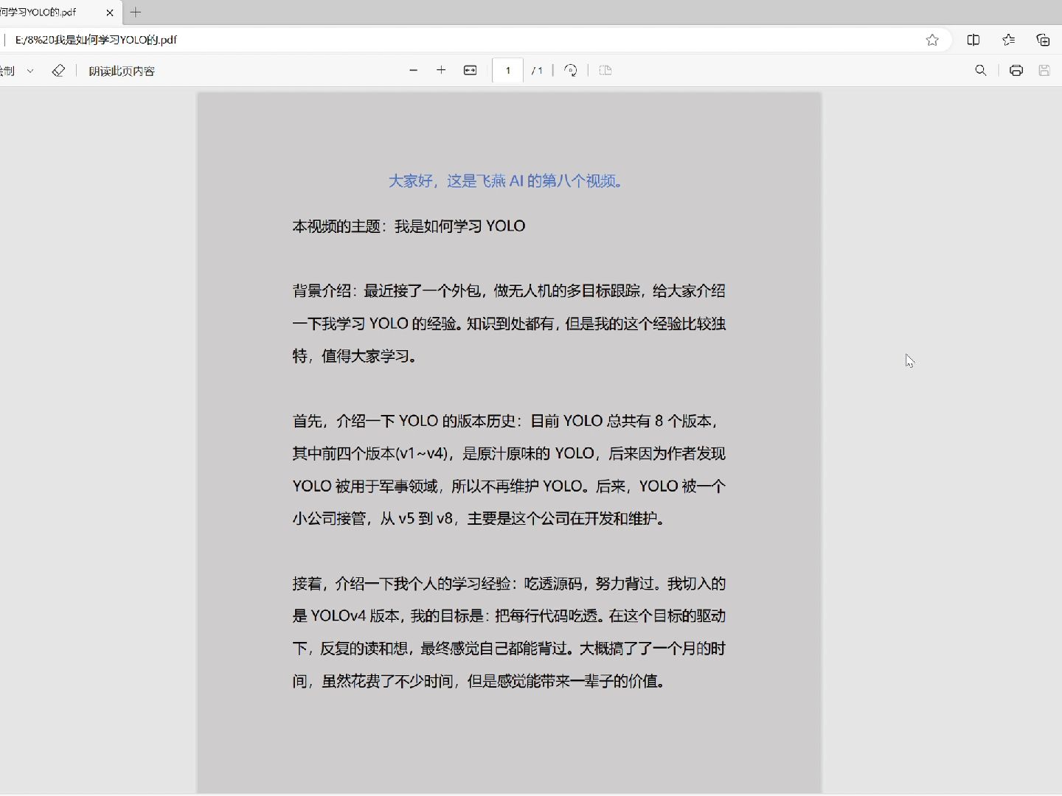This screenshot has height=796, width=1062.
Task: Click the line starting 首先，介绍一下 YOLO
Action: click(x=506, y=421)
